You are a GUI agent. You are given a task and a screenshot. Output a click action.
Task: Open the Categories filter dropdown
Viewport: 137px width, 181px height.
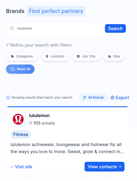(22, 56)
